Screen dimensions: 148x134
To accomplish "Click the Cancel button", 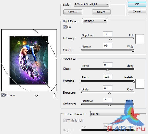I will pyautogui.click(x=137, y=11).
